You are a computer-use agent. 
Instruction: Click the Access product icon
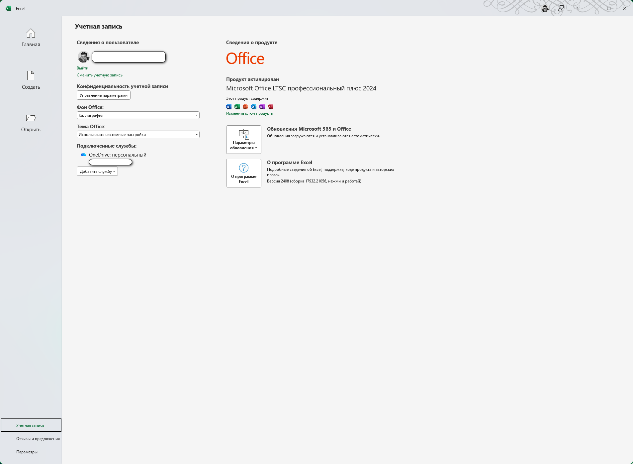pyautogui.click(x=270, y=107)
